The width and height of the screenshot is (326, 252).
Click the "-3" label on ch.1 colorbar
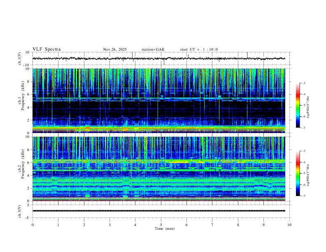click(x=304, y=83)
